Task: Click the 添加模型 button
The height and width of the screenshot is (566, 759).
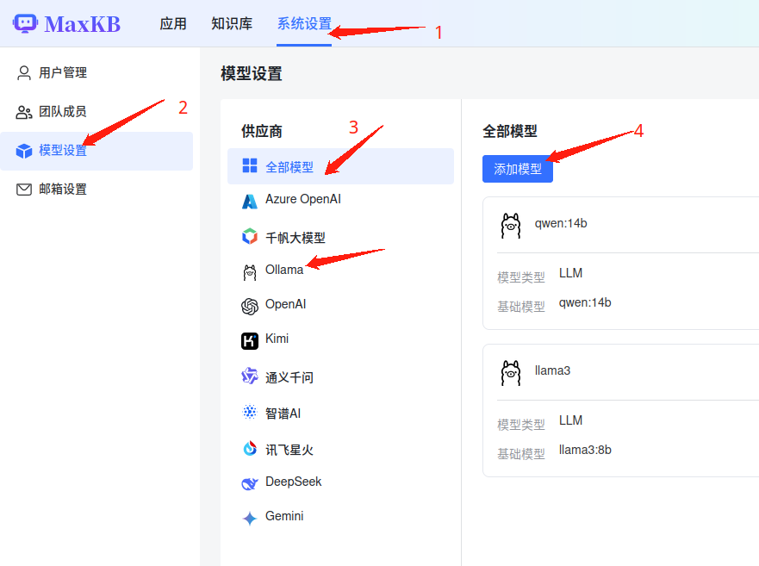Action: click(x=518, y=169)
